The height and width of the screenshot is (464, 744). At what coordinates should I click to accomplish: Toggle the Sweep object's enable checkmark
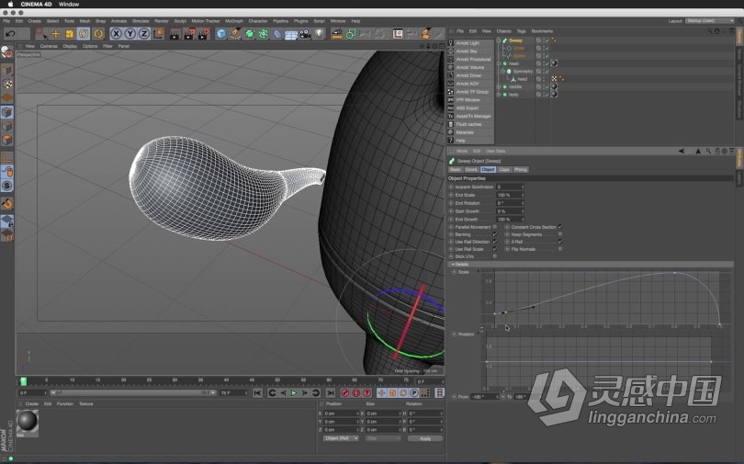[x=547, y=40]
